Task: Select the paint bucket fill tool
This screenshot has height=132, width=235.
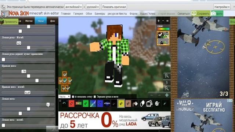Action: tap(135, 103)
